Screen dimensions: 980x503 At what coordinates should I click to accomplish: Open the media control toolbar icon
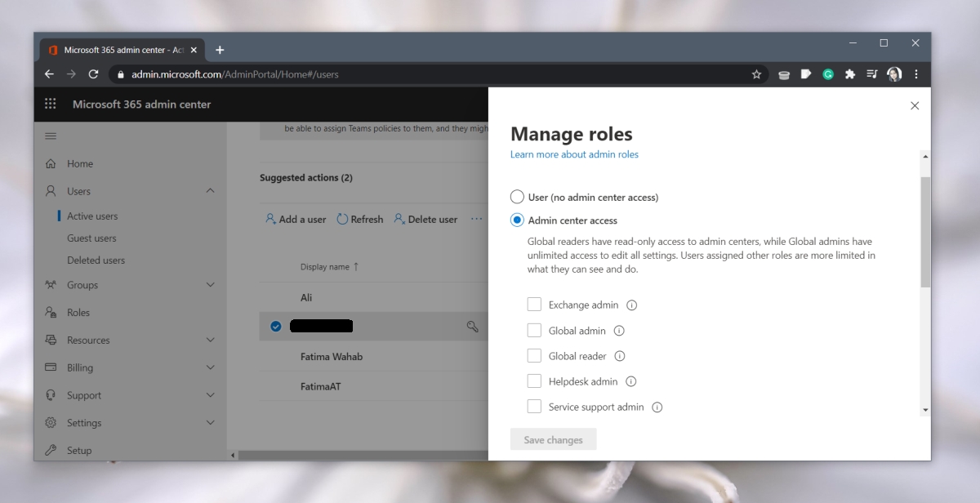coord(872,74)
